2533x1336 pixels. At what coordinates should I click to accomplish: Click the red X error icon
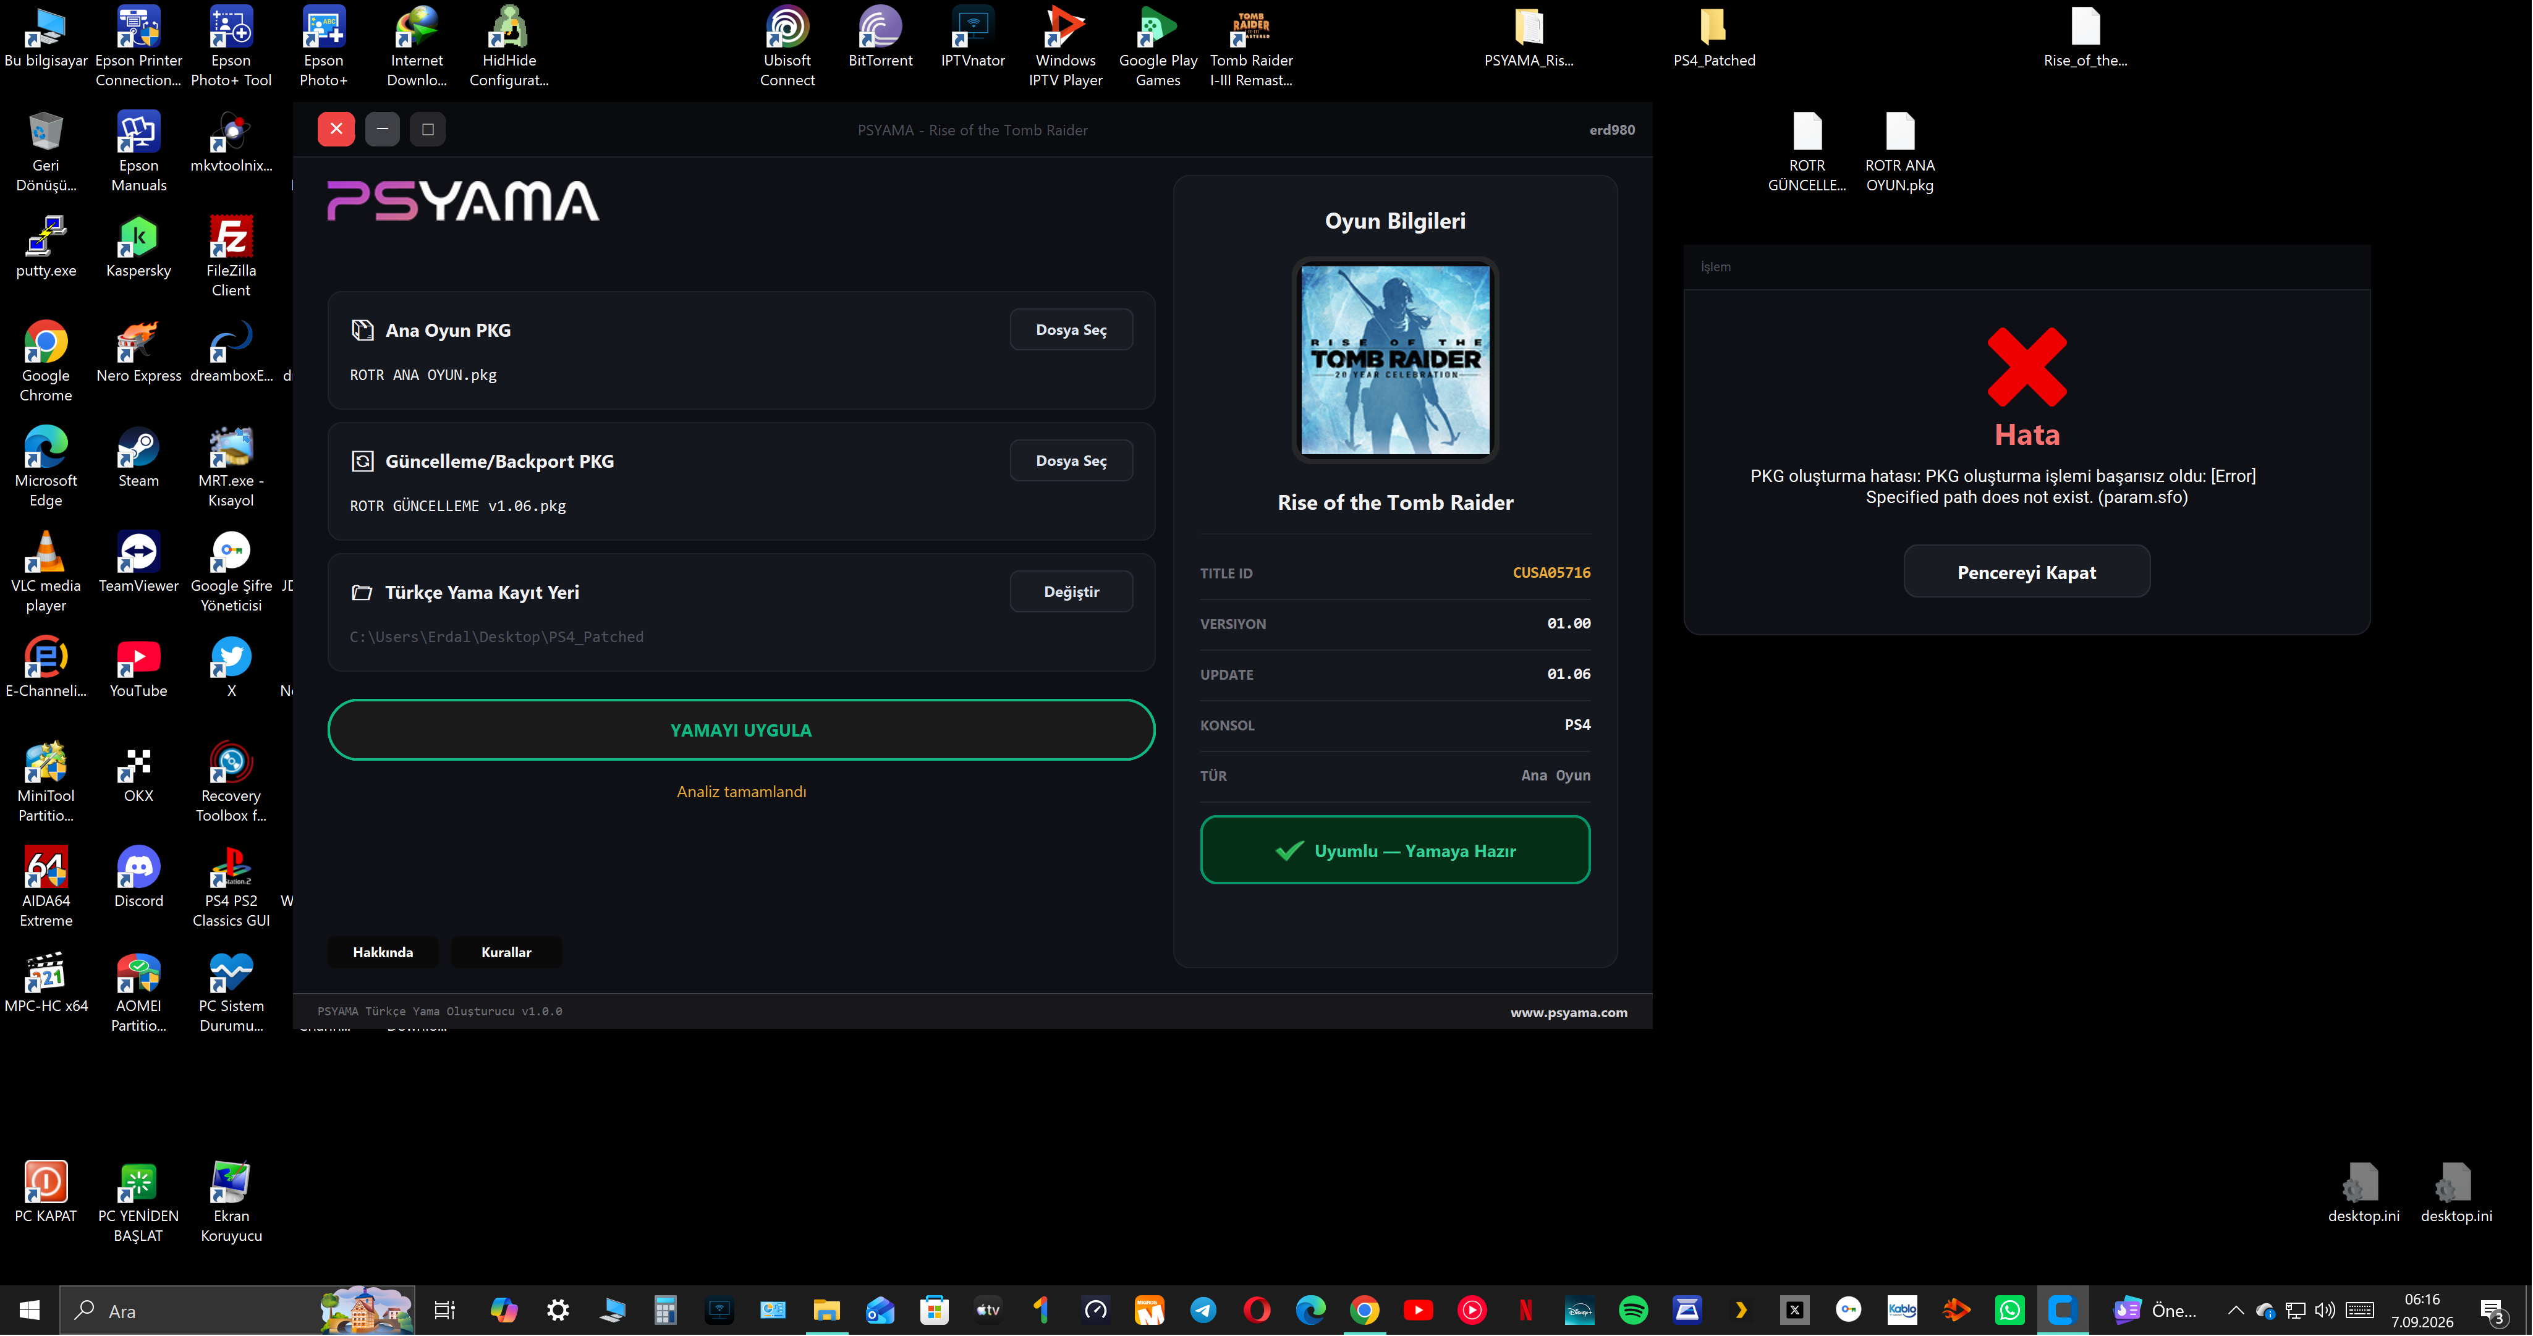(2026, 368)
